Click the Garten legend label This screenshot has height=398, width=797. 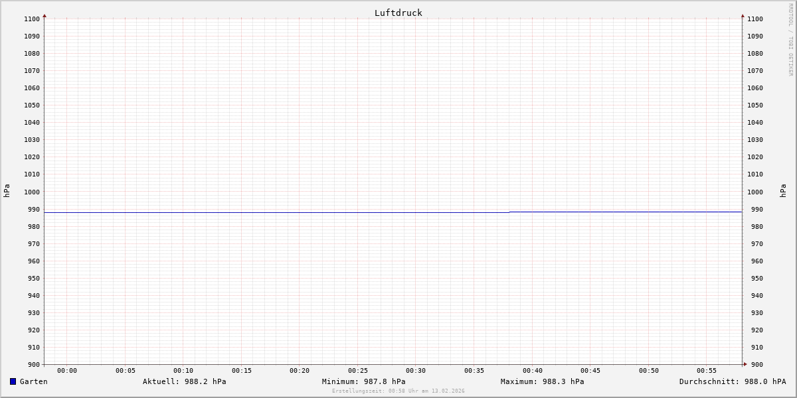[x=33, y=381]
